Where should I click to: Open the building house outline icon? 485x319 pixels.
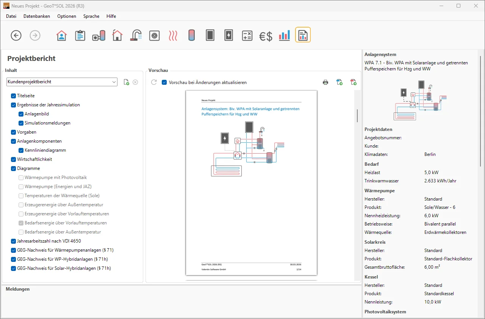click(117, 36)
